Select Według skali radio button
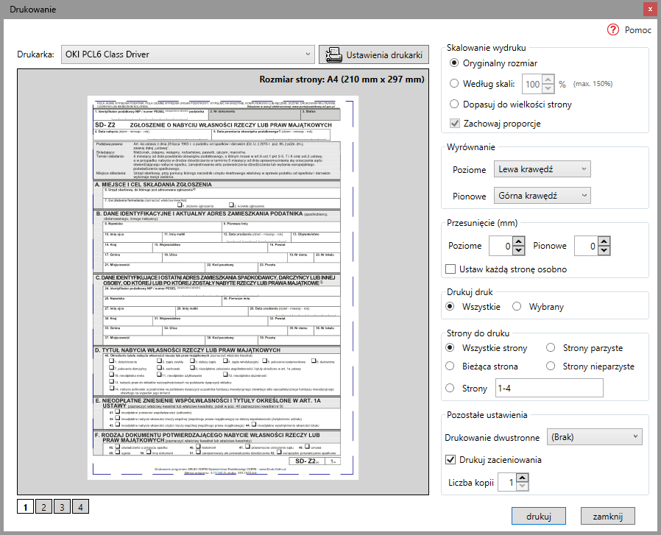The height and width of the screenshot is (535, 661). coord(454,83)
